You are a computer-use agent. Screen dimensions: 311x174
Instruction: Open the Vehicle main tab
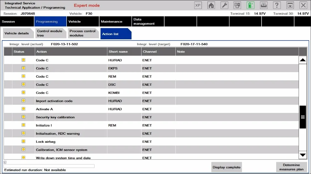(83, 21)
